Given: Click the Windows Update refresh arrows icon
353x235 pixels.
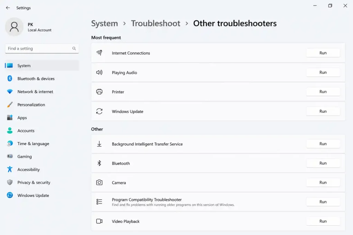Looking at the screenshot, I should 99,111.
